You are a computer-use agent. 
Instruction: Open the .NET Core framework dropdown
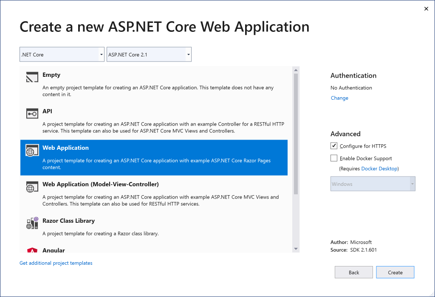click(62, 54)
